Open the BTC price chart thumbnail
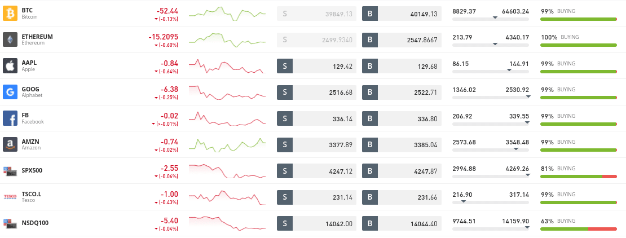This screenshot has height=238, width=626. tap(227, 14)
